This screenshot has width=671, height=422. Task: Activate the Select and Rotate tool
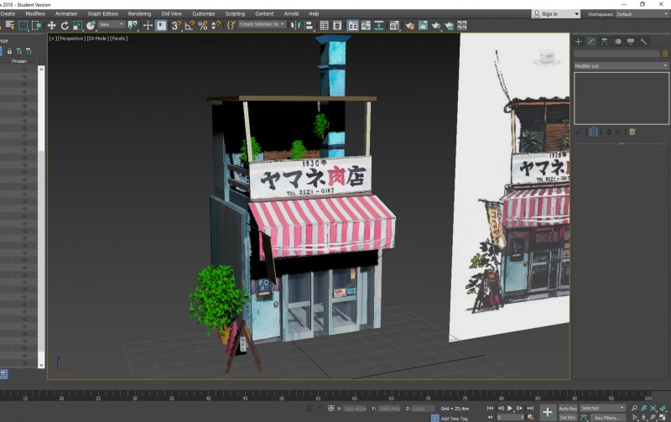65,26
